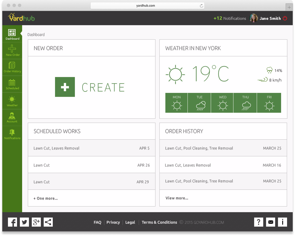Reload the page with the refresh icon
The height and width of the screenshot is (236, 295).
point(201,6)
